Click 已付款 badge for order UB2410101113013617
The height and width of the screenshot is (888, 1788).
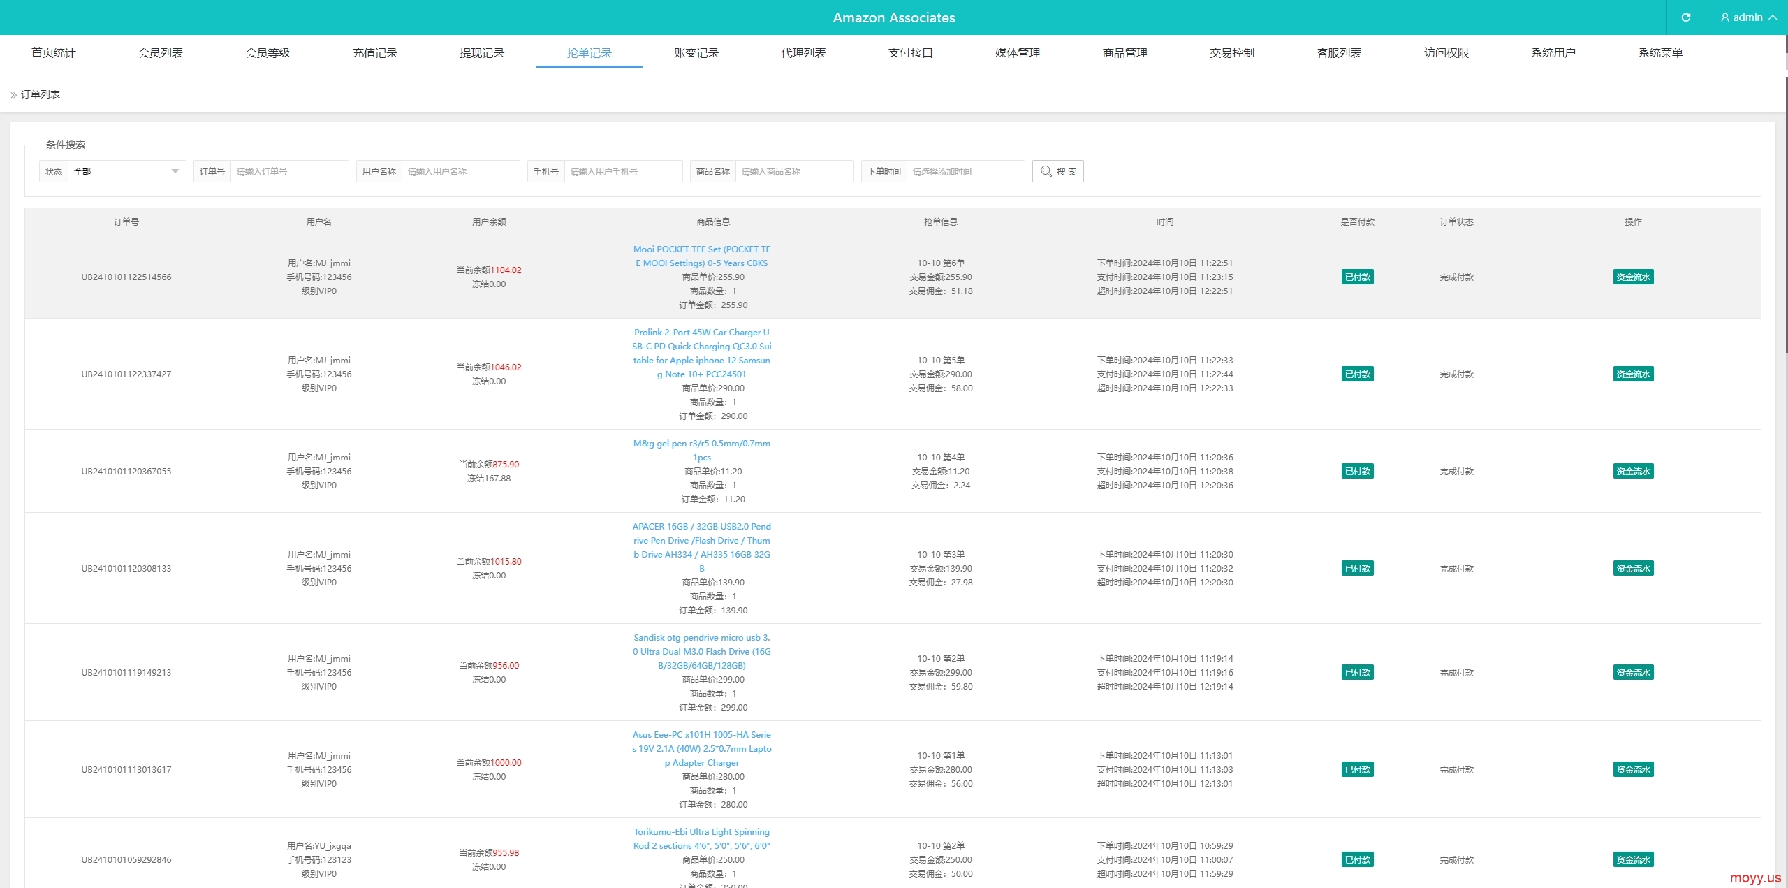(1357, 769)
